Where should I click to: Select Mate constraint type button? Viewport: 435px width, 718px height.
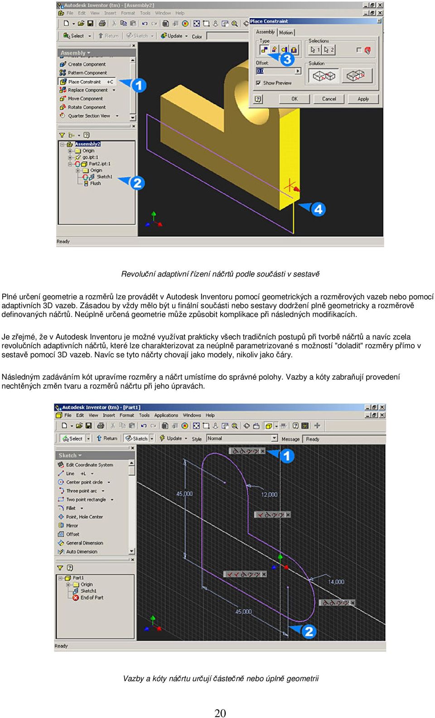[x=264, y=50]
